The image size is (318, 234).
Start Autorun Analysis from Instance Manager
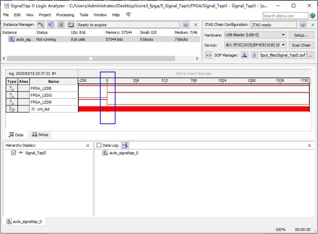(x=51, y=25)
